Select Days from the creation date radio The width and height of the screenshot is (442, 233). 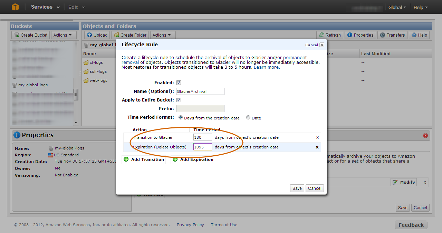point(181,118)
